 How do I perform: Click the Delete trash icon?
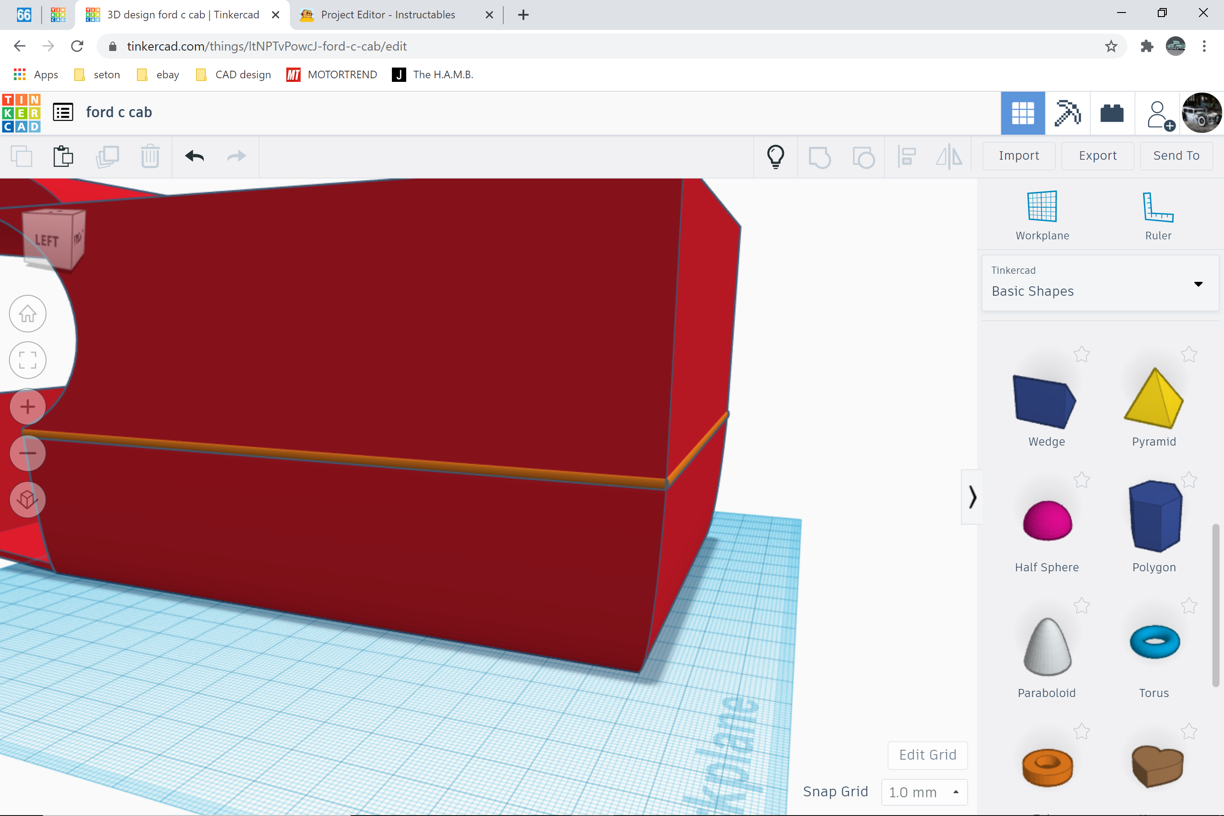150,156
